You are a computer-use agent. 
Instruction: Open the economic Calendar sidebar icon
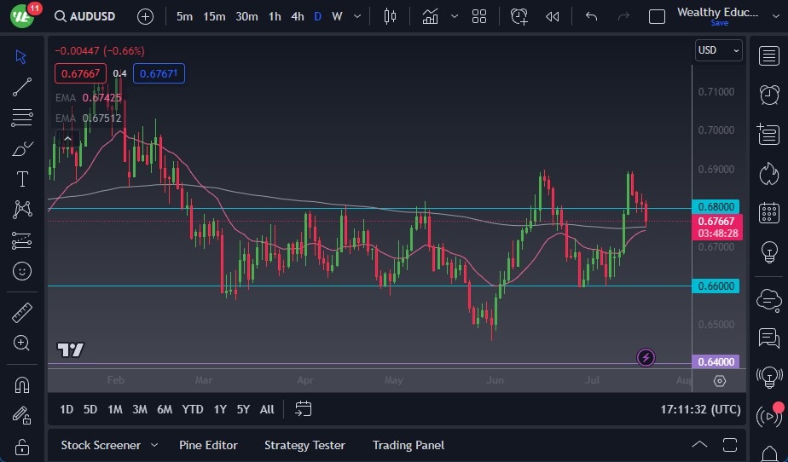[x=768, y=212]
